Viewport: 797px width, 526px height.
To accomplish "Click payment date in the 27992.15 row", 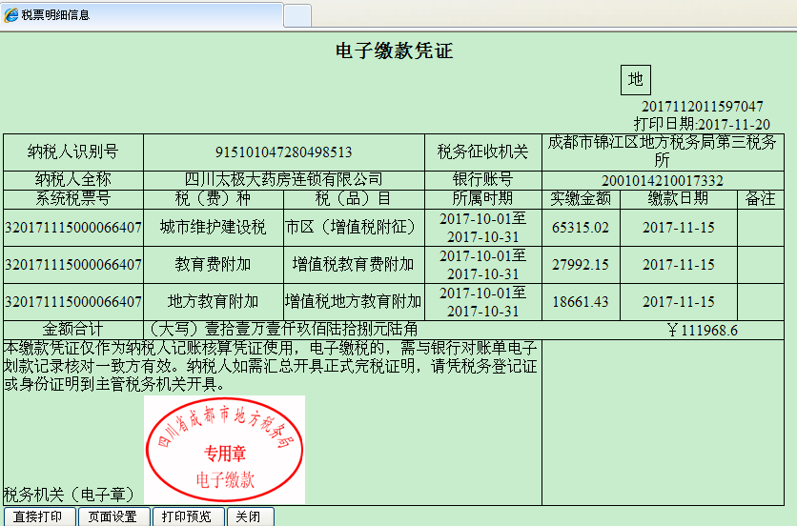I will [679, 265].
